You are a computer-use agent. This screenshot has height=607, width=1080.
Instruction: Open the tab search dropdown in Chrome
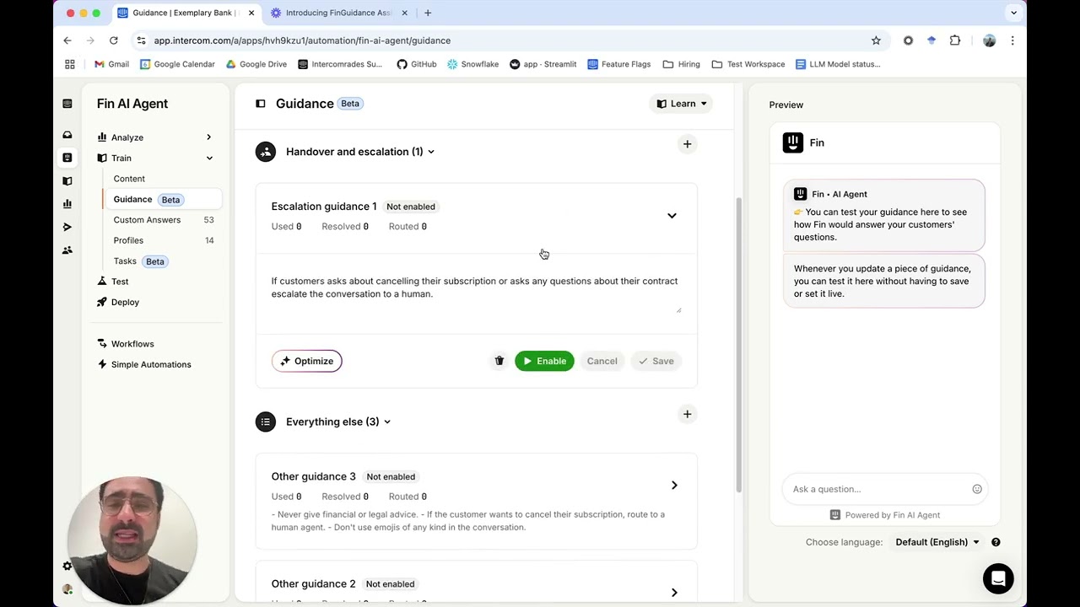tap(1013, 13)
